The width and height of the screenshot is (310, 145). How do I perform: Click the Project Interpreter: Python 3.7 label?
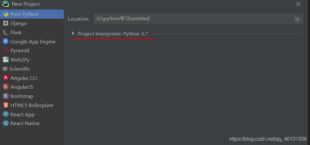[x=113, y=34]
